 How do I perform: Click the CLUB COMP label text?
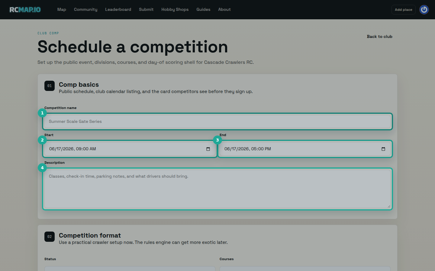[48, 33]
